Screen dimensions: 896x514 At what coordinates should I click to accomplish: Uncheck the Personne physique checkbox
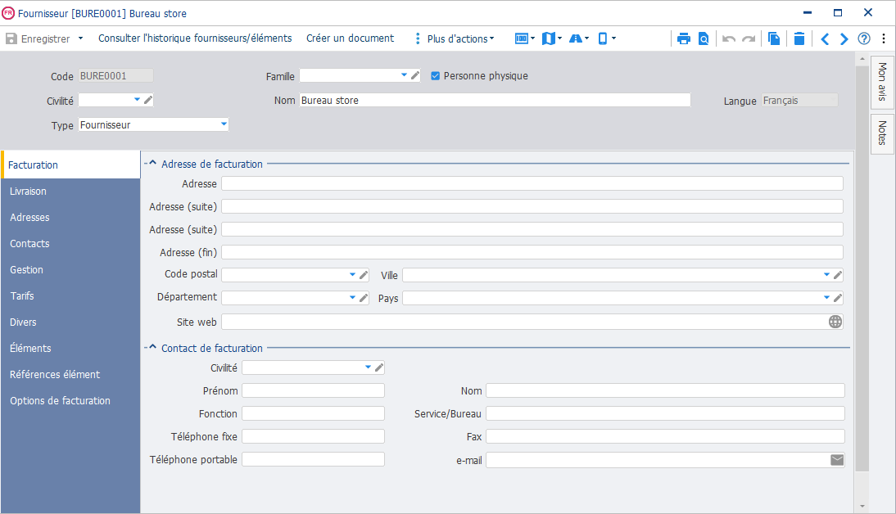click(x=436, y=76)
